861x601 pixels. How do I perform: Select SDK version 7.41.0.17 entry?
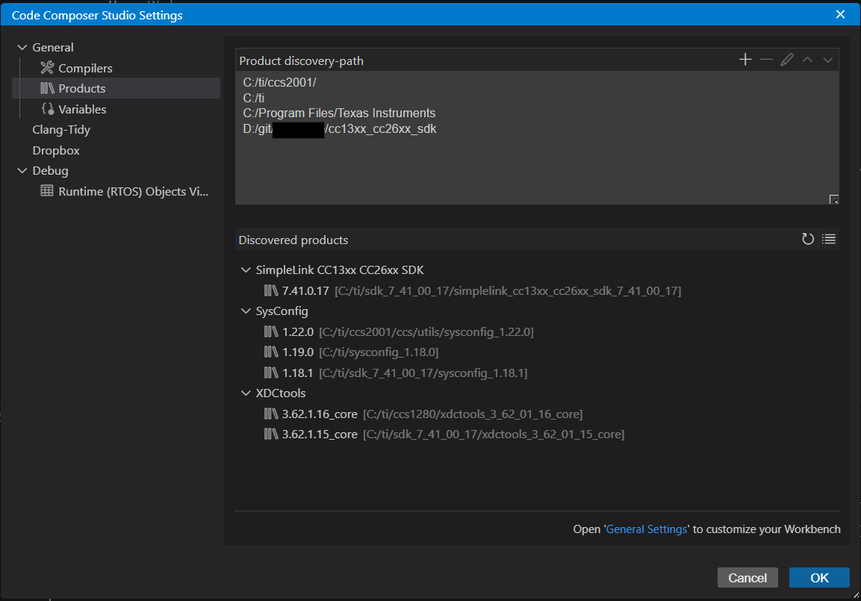tap(472, 290)
